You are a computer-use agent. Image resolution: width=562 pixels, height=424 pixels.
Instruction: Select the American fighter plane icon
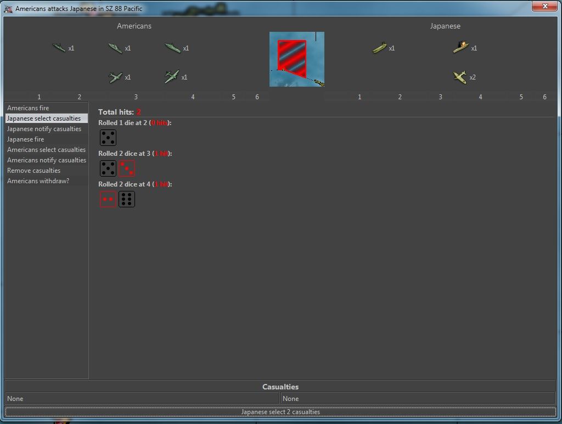[115, 77]
